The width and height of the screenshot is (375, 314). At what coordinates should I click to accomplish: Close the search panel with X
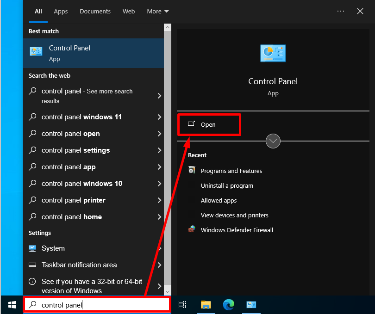click(360, 11)
